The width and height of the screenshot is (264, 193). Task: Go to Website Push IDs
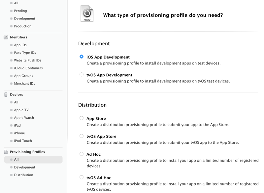click(27, 60)
